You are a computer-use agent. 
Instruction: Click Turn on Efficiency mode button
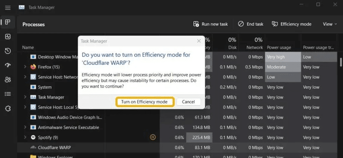[x=144, y=102]
